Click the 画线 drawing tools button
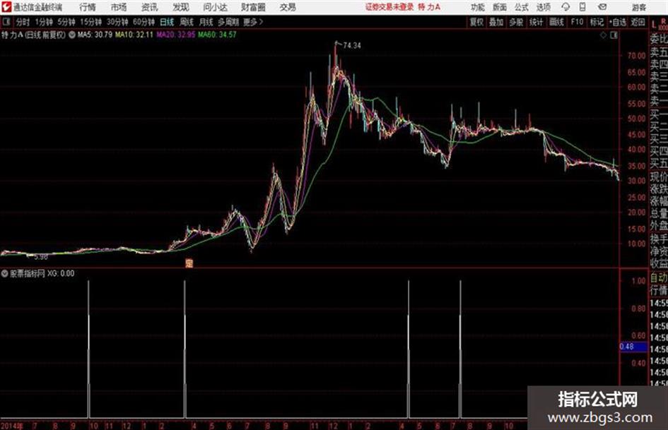668x430 pixels. coord(556,22)
